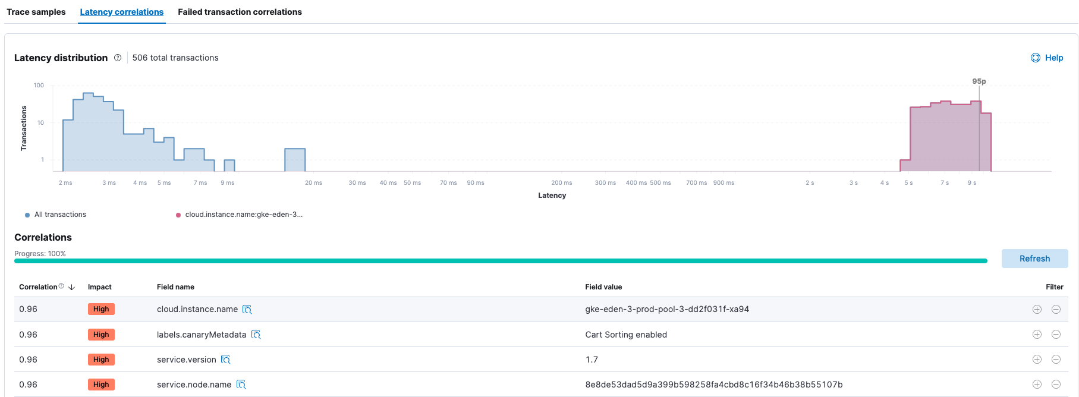The width and height of the screenshot is (1079, 397).
Task: Click the Refresh button
Action: 1034,259
